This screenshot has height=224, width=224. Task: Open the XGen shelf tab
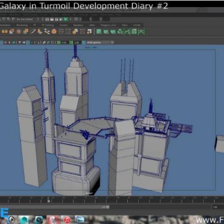pos(124,25)
